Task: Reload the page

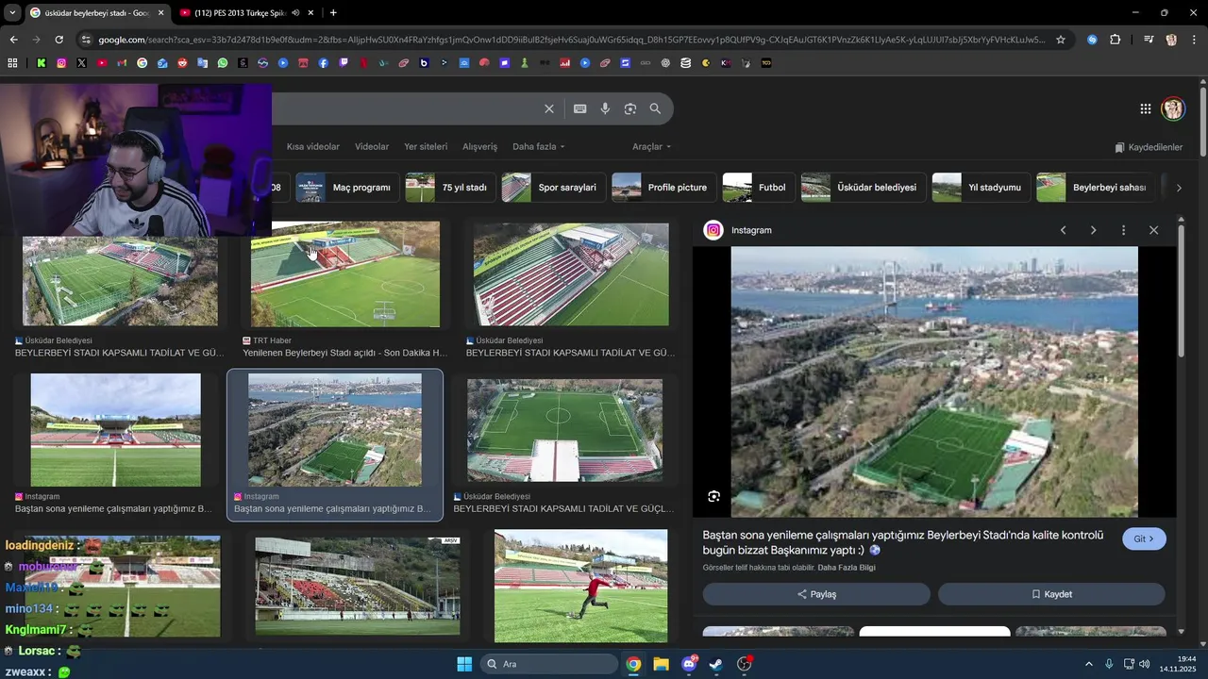Action: pyautogui.click(x=59, y=40)
